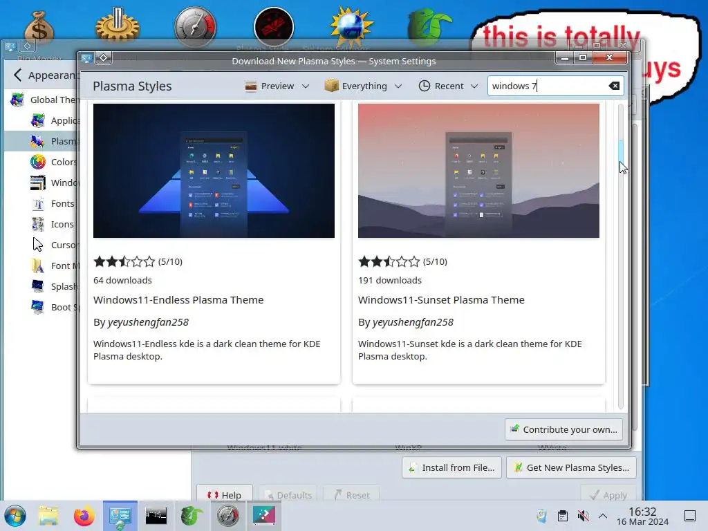
Task: Click the teal pink app taskbar icon
Action: click(x=263, y=516)
